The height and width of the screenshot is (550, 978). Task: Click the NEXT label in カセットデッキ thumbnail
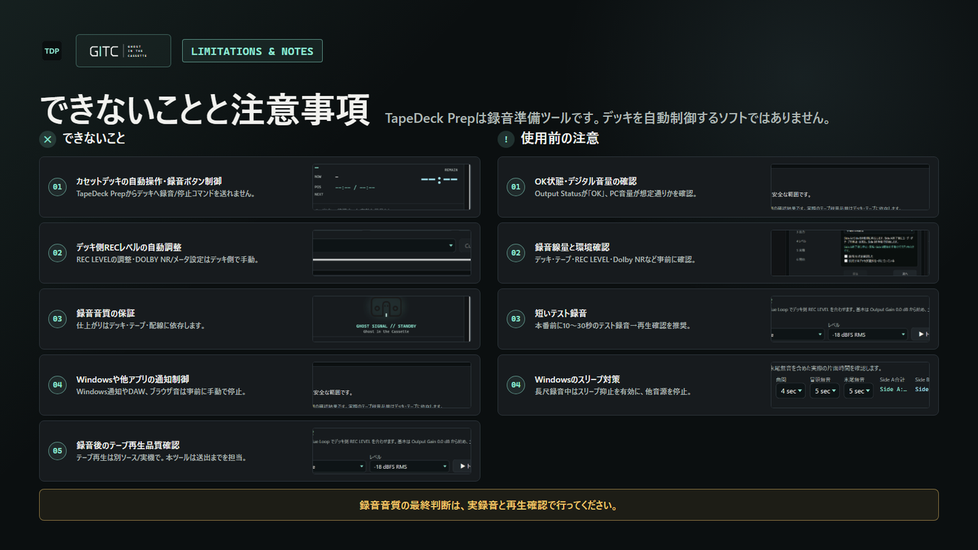pyautogui.click(x=319, y=194)
